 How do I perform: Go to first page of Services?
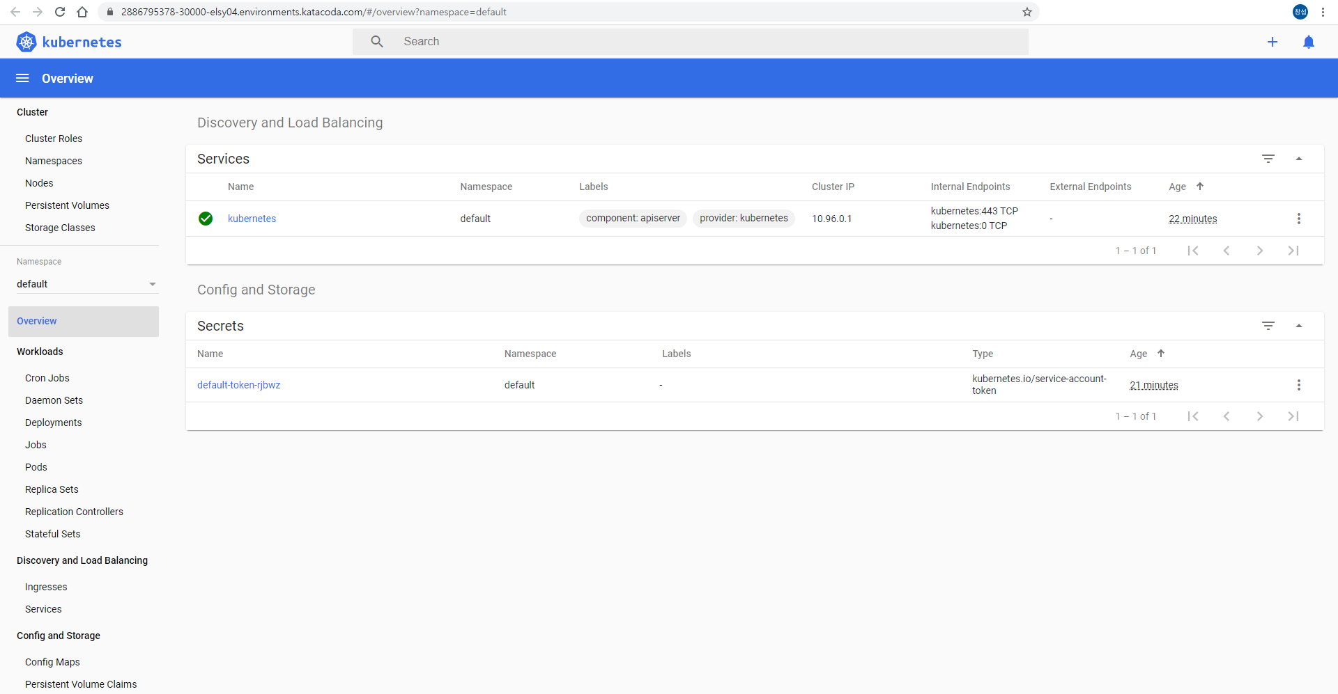[x=1193, y=251]
